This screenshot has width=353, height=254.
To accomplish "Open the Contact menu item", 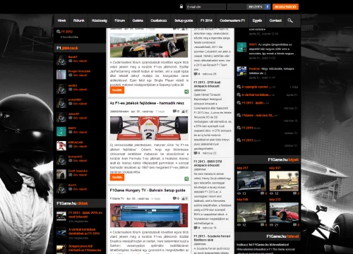I will [x=275, y=20].
